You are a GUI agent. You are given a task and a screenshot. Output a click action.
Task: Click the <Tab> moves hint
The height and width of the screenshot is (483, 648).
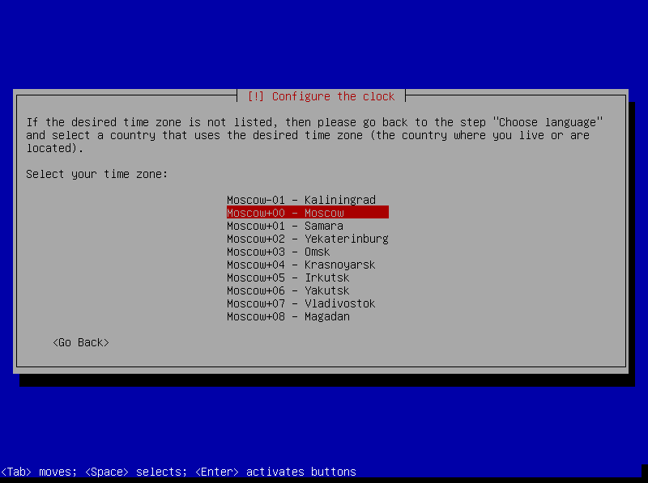pos(38,472)
